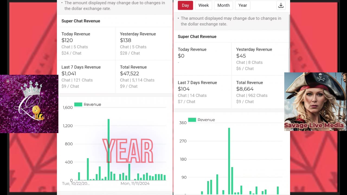Click the 1,600 axis label in left chart

pos(68,108)
